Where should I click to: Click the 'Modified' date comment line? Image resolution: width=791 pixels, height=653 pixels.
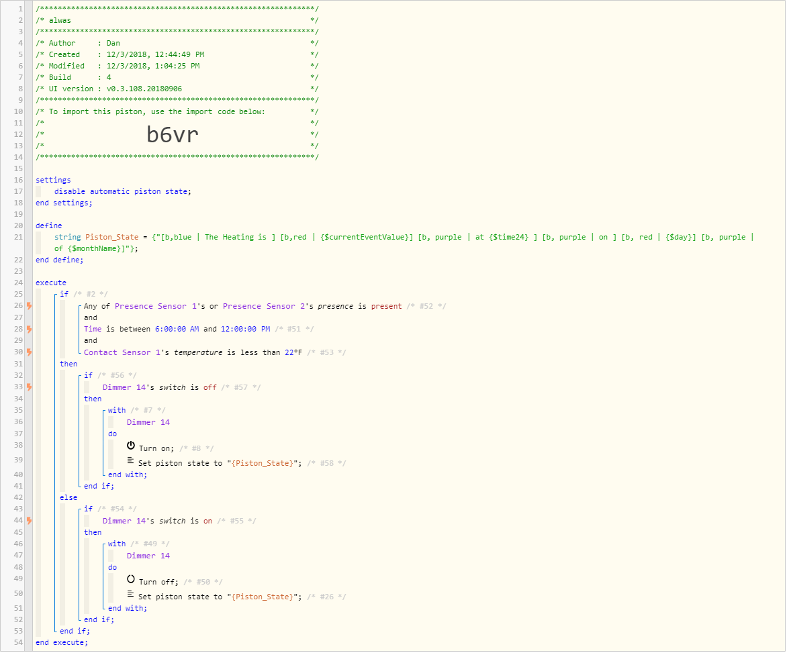point(177,66)
